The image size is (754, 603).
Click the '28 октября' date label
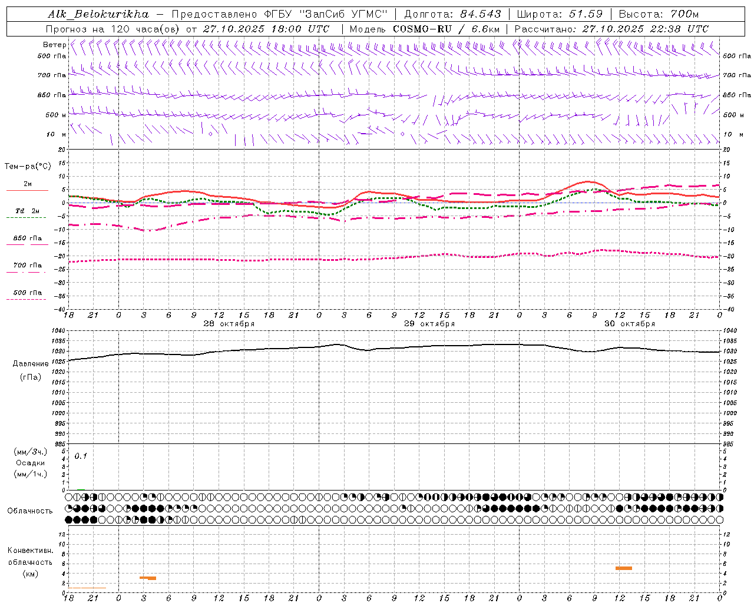[x=229, y=324]
